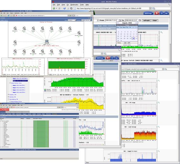Click vertical scrollbar of middle Cacti window
The height and width of the screenshot is (164, 180).
120,100
